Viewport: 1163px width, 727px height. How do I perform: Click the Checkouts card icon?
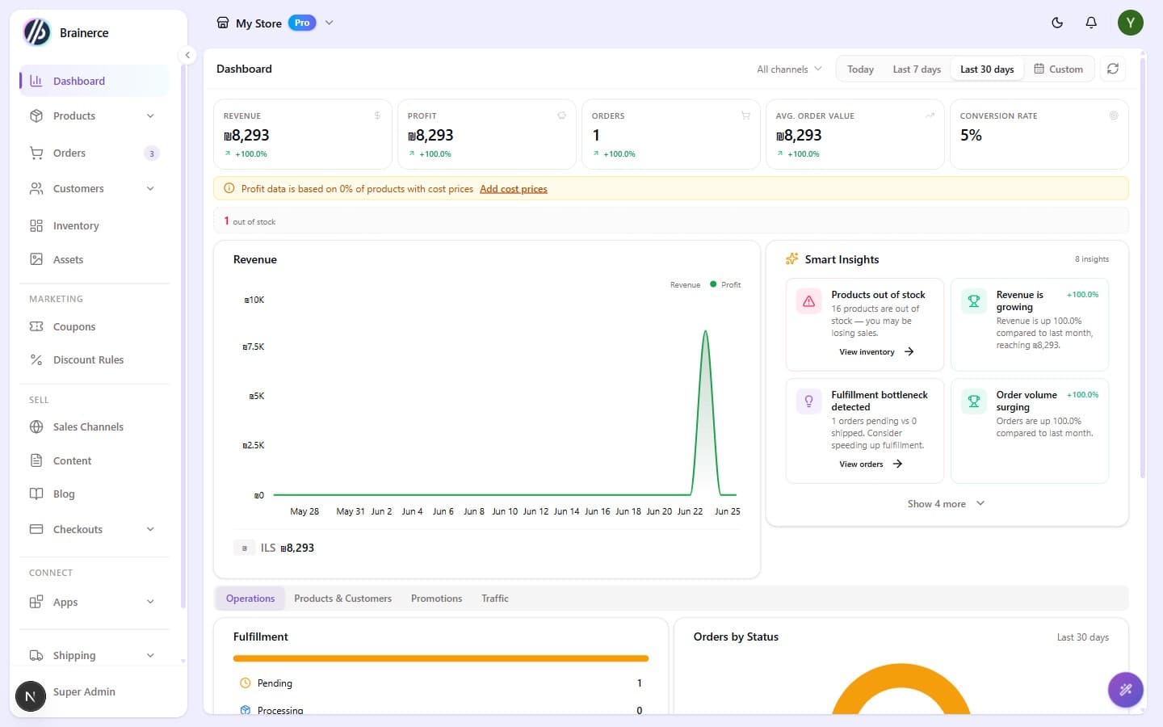coord(36,529)
